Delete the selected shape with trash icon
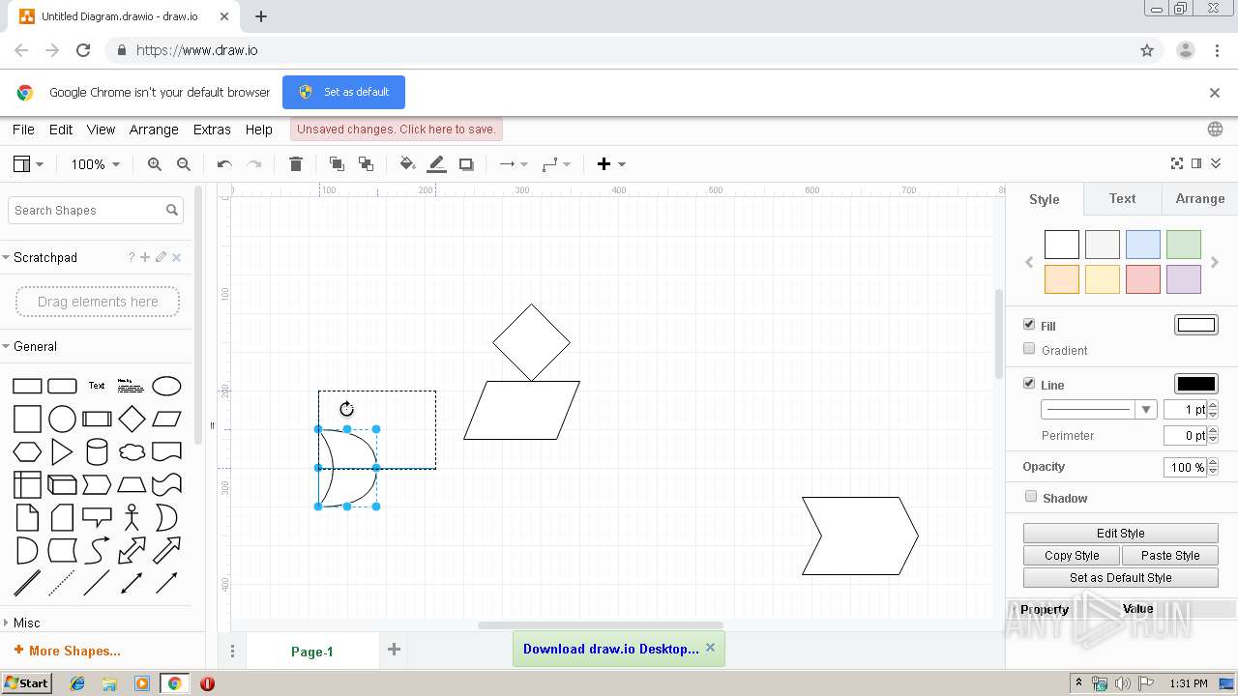 point(296,164)
